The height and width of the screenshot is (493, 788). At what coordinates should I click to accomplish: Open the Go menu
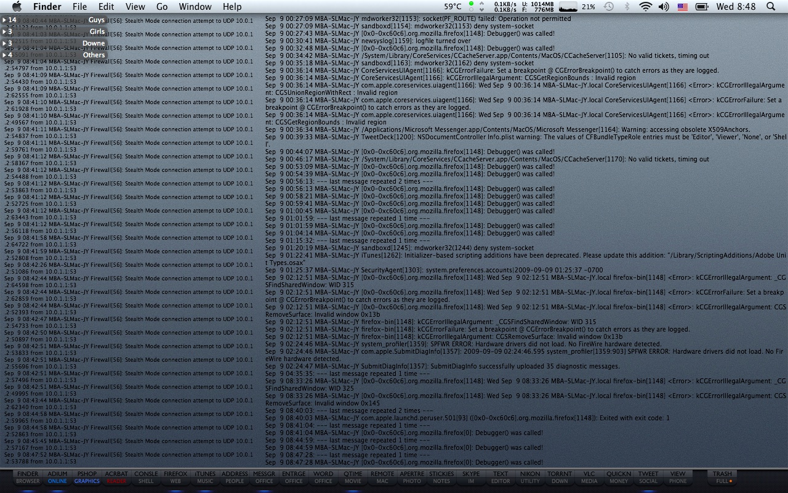coord(162,7)
